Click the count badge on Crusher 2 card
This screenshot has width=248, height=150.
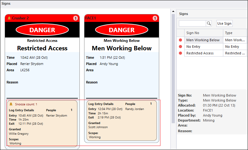pyautogui.click(x=75, y=18)
